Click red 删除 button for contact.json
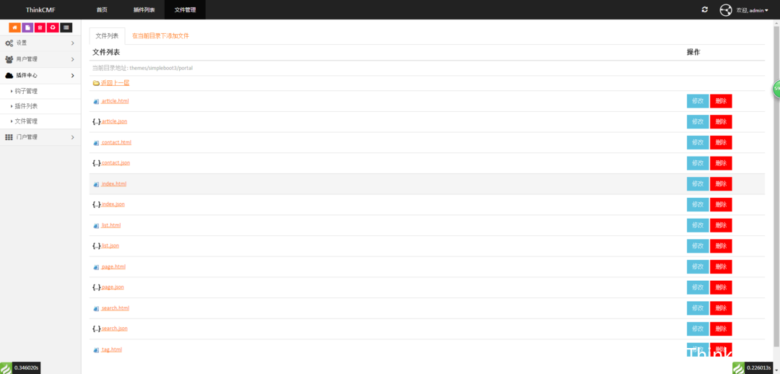 (721, 163)
